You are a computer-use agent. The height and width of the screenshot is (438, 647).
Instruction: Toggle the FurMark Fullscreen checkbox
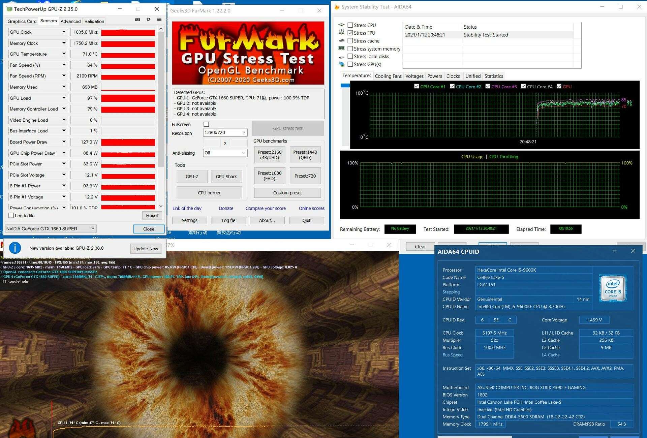click(206, 124)
